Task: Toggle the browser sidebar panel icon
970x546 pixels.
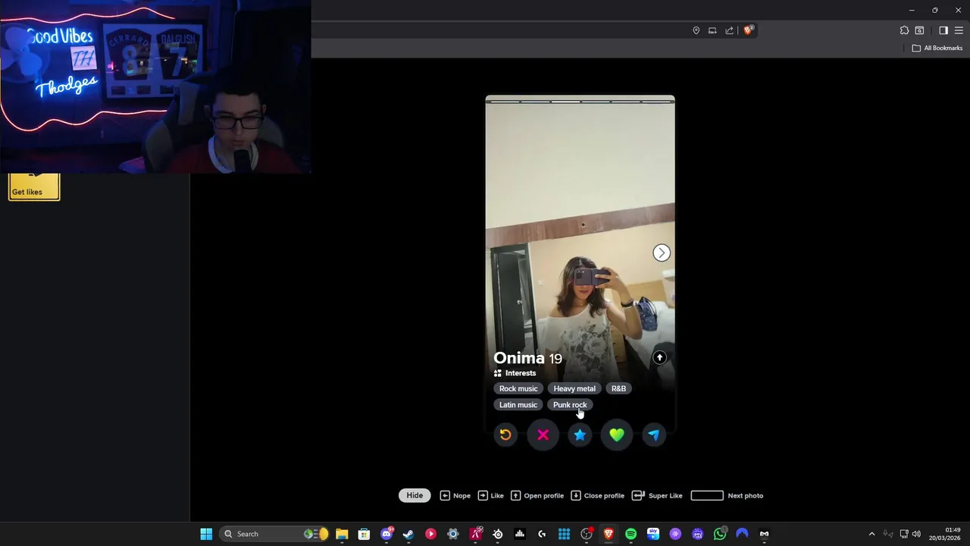Action: click(x=943, y=30)
